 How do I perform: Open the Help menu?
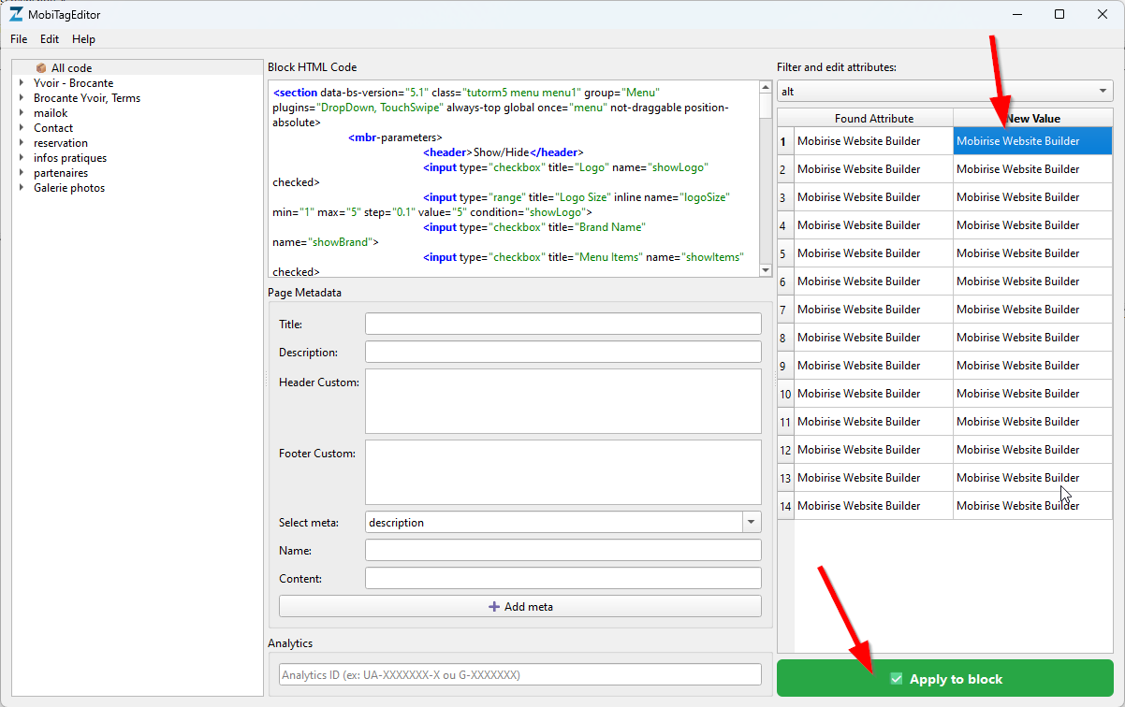[83, 39]
